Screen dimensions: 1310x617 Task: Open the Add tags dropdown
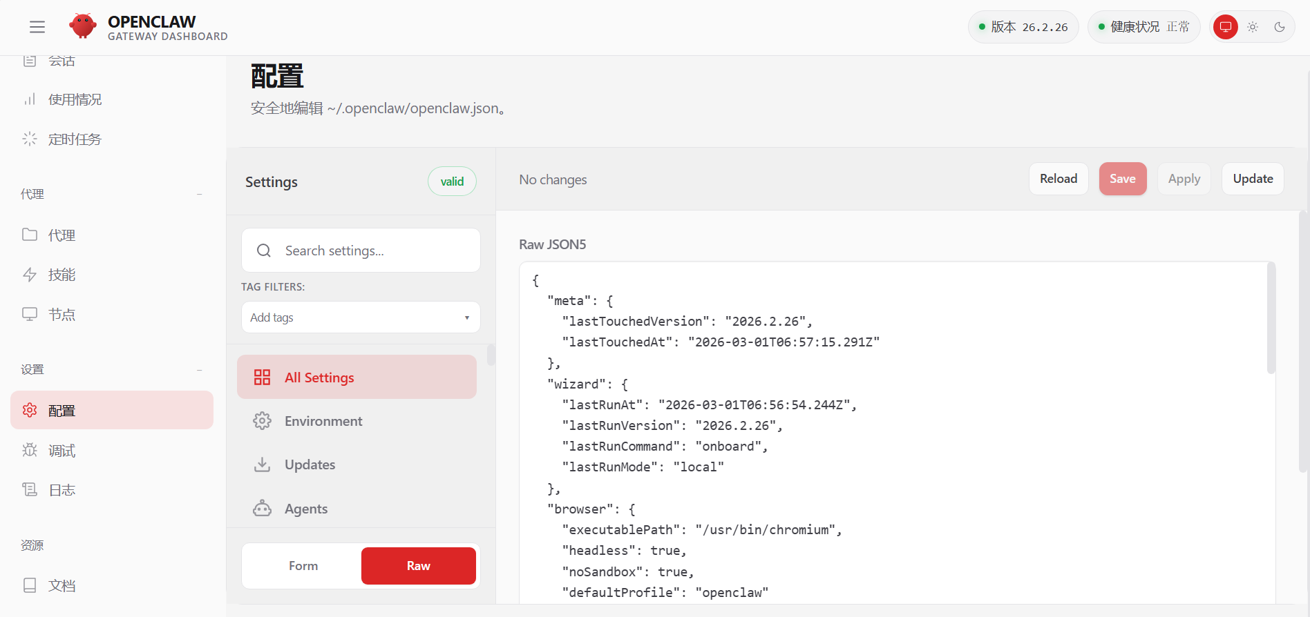361,317
